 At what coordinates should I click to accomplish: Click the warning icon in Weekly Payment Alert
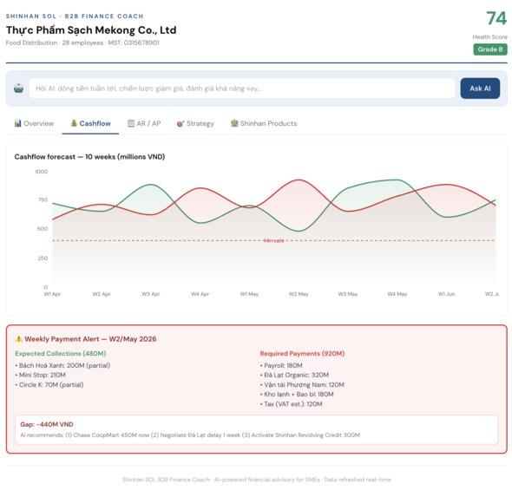click(18, 339)
